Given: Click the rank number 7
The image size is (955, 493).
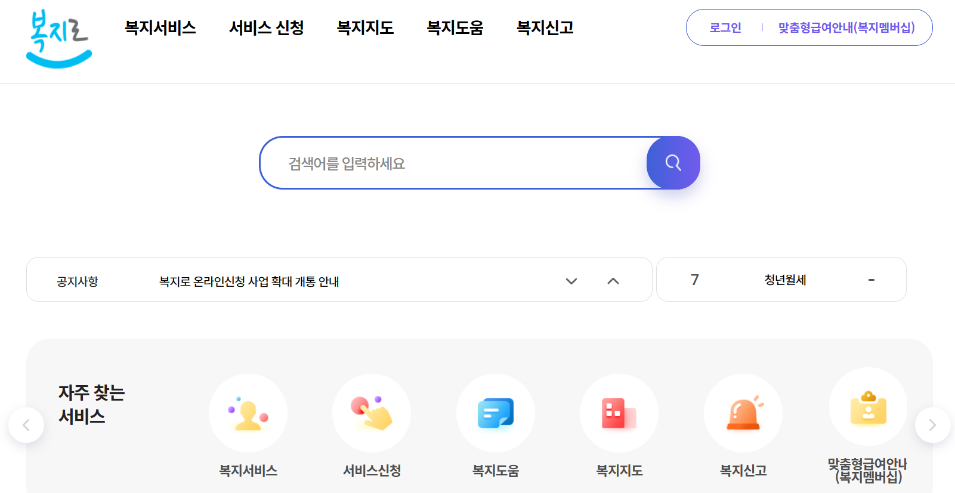Looking at the screenshot, I should point(695,280).
